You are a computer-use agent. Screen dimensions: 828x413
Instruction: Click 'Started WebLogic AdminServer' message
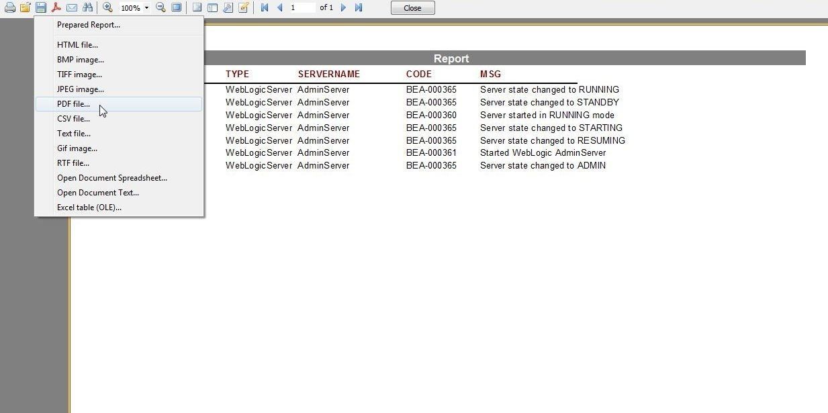[543, 152]
